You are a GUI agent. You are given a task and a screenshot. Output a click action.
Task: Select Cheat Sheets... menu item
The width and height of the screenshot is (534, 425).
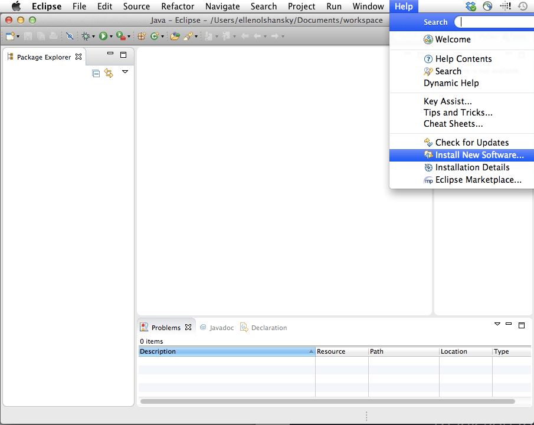[462, 124]
